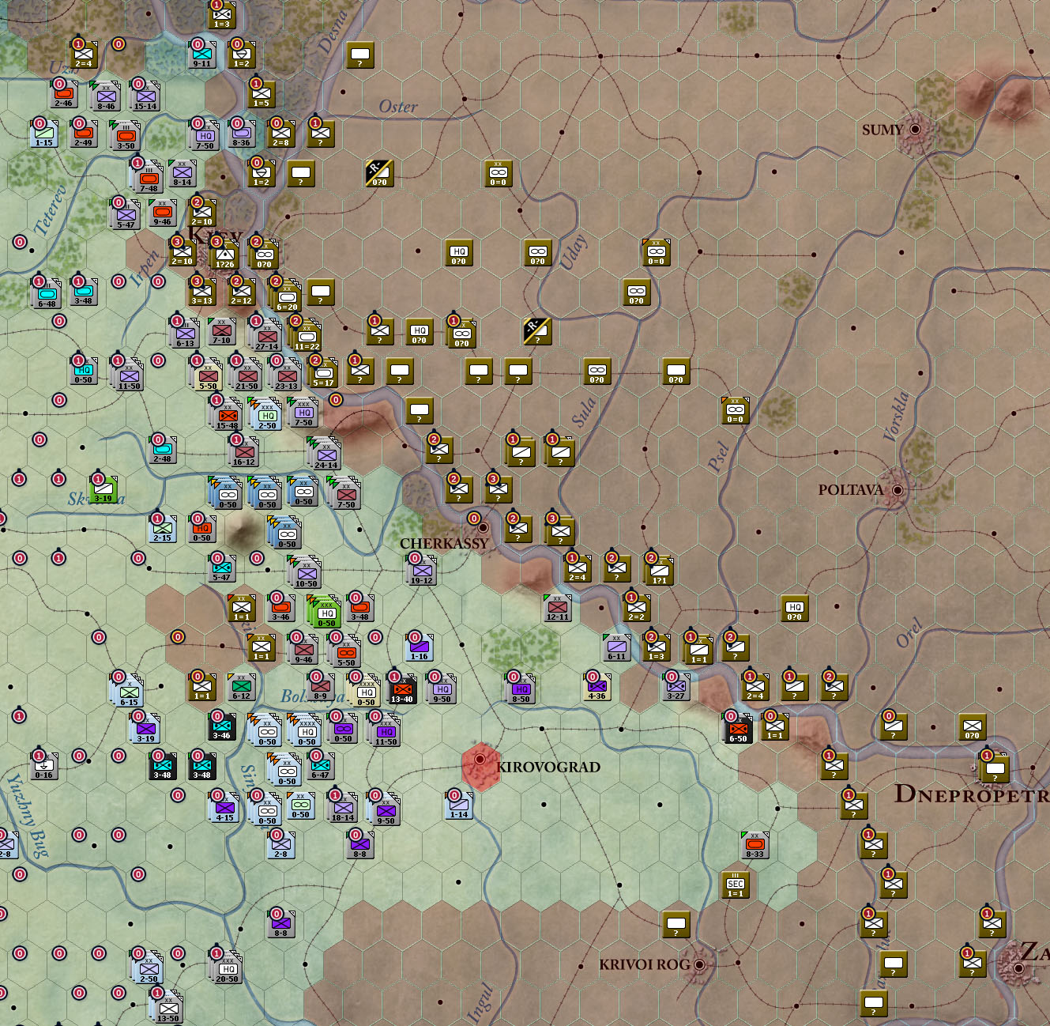
Task: Click the white counter labeled 0-16
Action: tap(44, 766)
